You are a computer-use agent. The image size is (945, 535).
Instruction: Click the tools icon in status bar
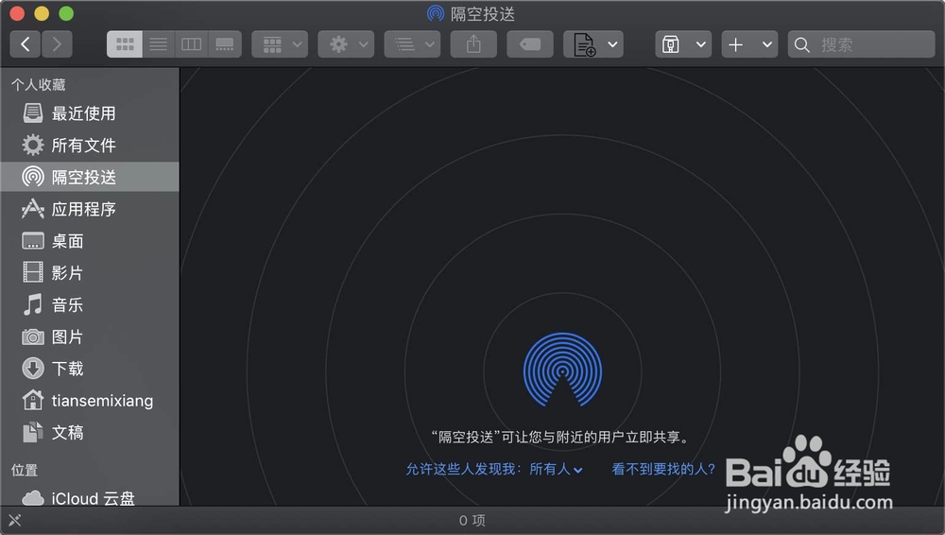(x=15, y=520)
